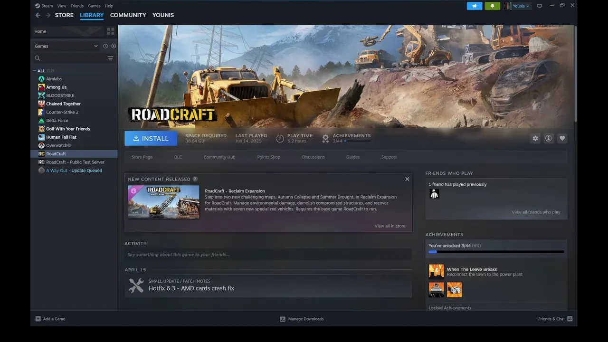Click the unlocked 3/44 achievements progress bar
Viewport: 608px width, 342px height.
tap(496, 252)
